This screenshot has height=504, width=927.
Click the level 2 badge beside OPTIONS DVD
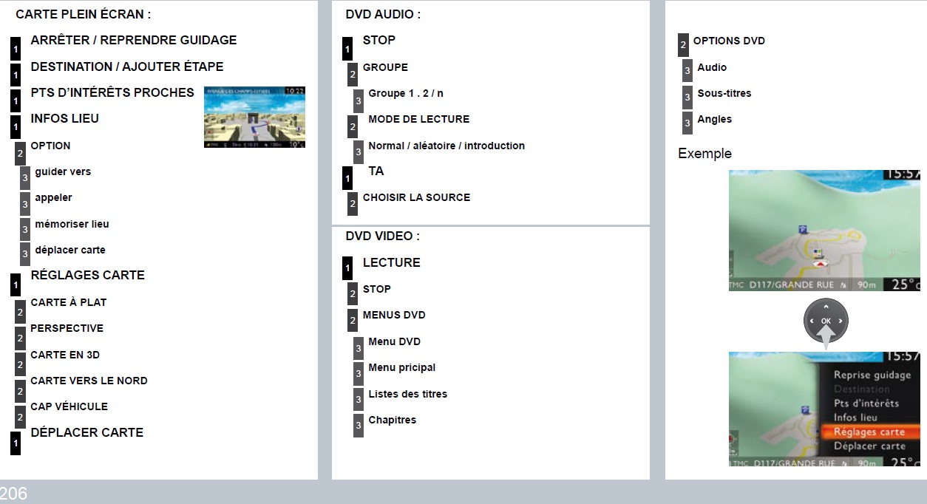(683, 45)
